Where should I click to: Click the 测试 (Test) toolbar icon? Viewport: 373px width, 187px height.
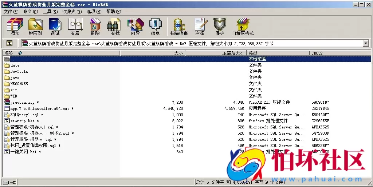point(55,27)
